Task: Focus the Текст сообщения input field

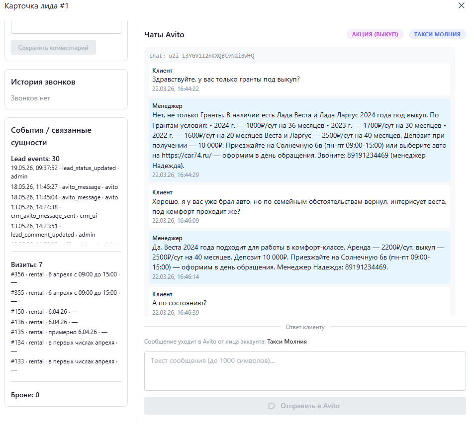Action: point(305,371)
